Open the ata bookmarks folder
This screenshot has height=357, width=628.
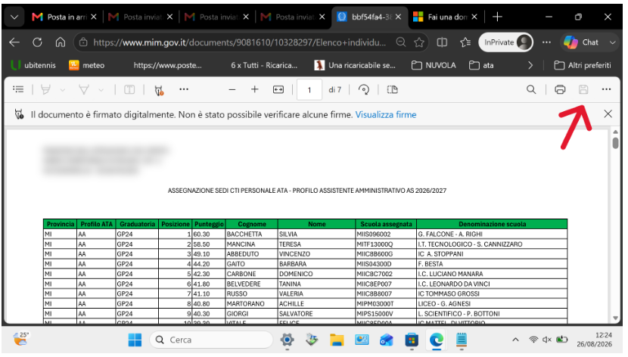click(481, 65)
